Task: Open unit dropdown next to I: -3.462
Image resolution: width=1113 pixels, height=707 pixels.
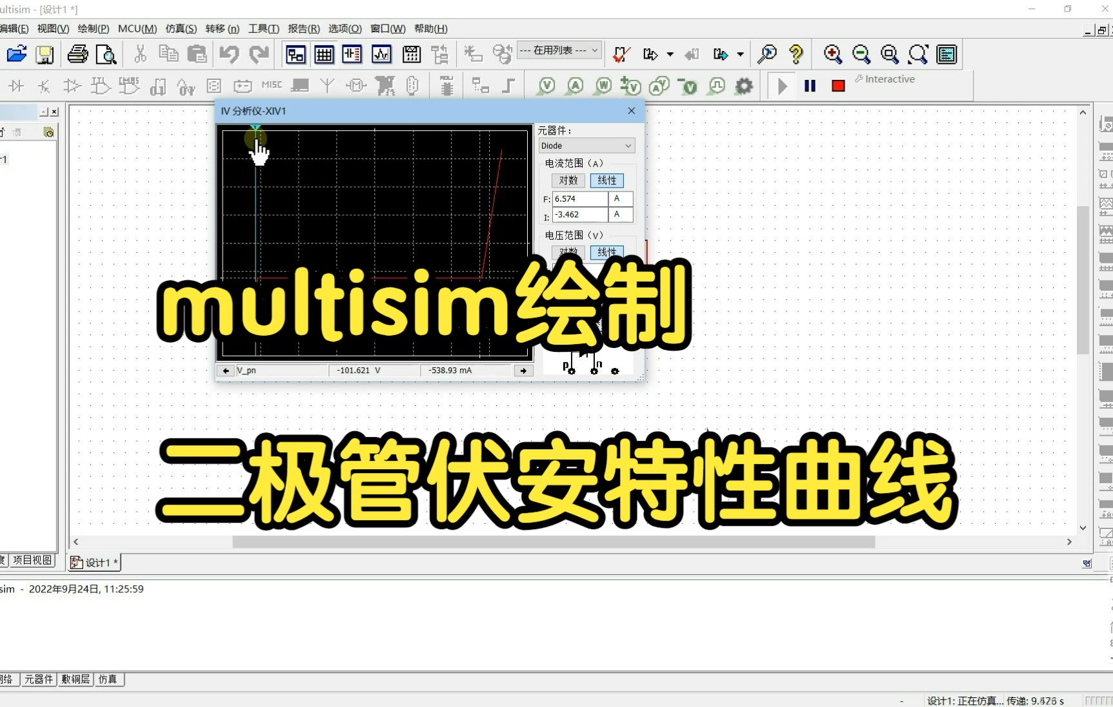Action: [x=621, y=215]
